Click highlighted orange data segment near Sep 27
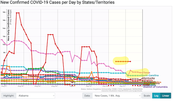173x111 pixels. pos(123,62)
